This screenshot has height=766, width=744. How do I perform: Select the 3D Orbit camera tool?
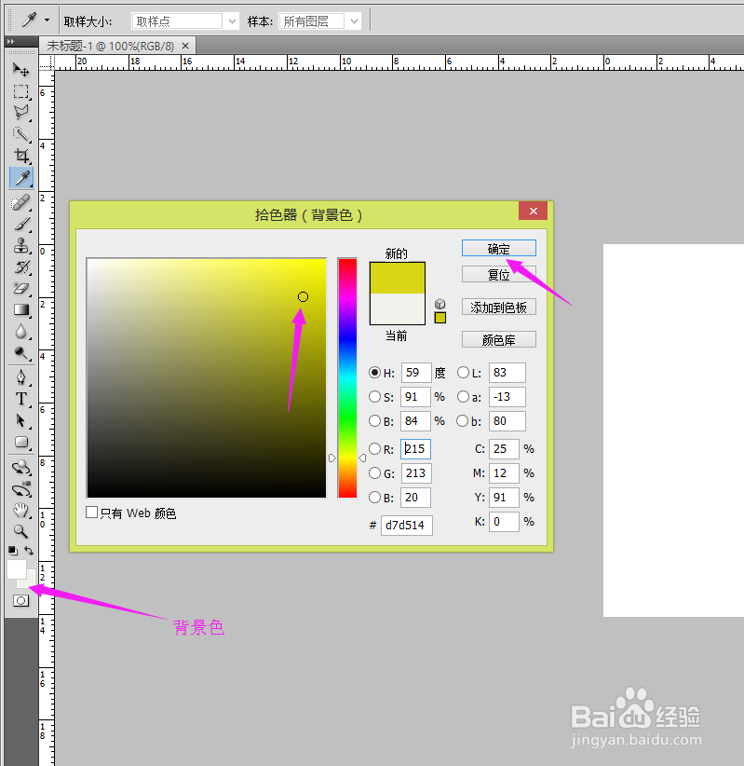(x=21, y=488)
